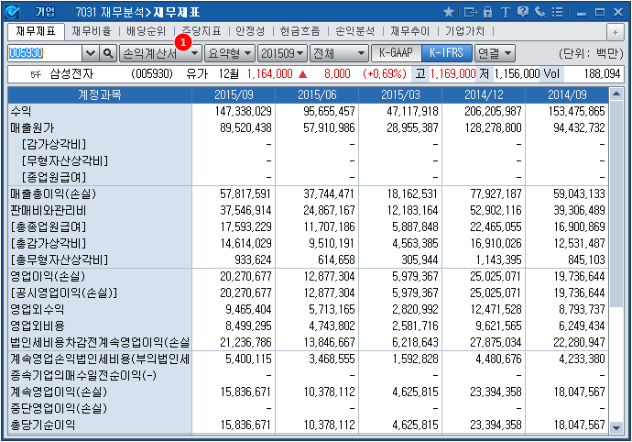Select the K-GAAP accounting standard toggle

click(x=389, y=53)
